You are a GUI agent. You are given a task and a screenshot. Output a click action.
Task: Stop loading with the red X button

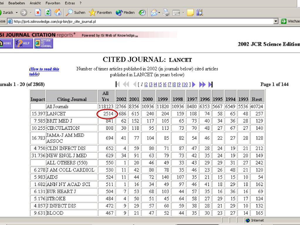coord(38,13)
